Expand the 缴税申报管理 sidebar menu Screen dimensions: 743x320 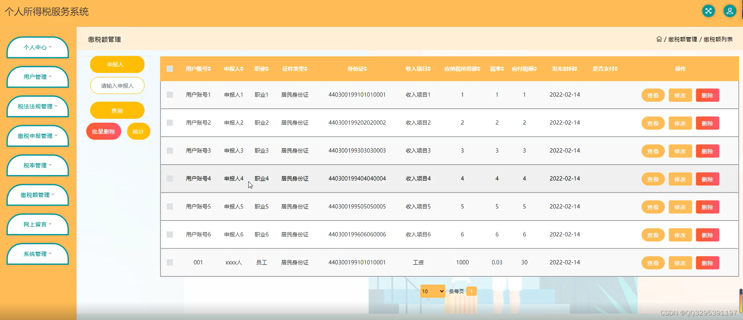click(38, 136)
